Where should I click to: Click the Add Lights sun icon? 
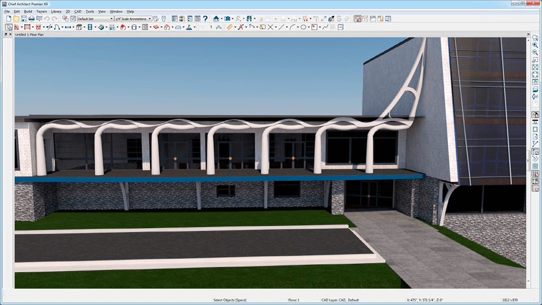pos(305,19)
